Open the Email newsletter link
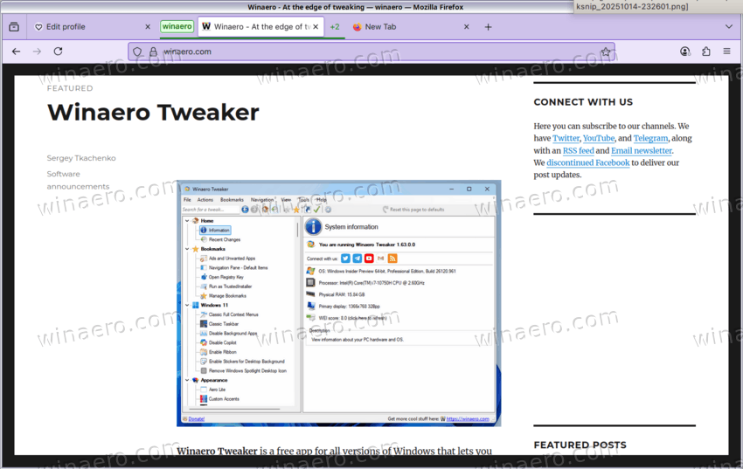Screen dimensions: 743x469 641,150
